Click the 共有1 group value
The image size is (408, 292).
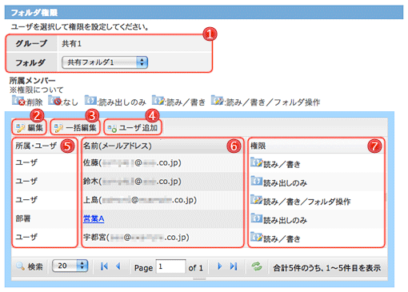(x=71, y=43)
